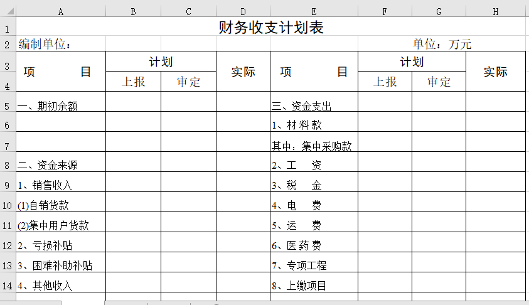Click the cell 1、材料款
The image size is (529, 305).
314,122
